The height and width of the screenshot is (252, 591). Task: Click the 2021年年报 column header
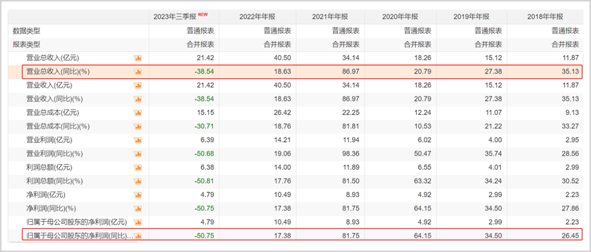click(332, 16)
